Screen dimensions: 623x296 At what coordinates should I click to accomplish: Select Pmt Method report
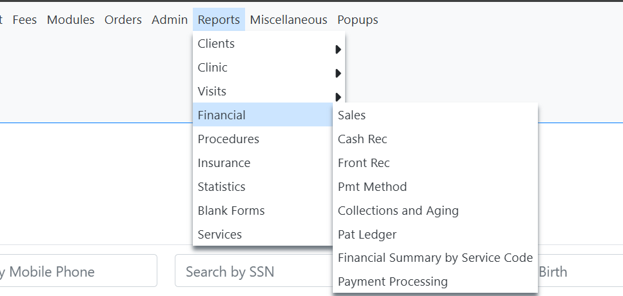pos(372,187)
